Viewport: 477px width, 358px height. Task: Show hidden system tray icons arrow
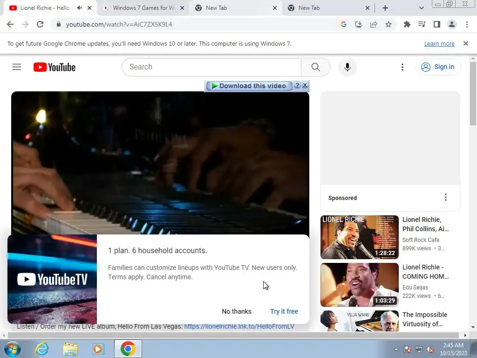pyautogui.click(x=396, y=349)
